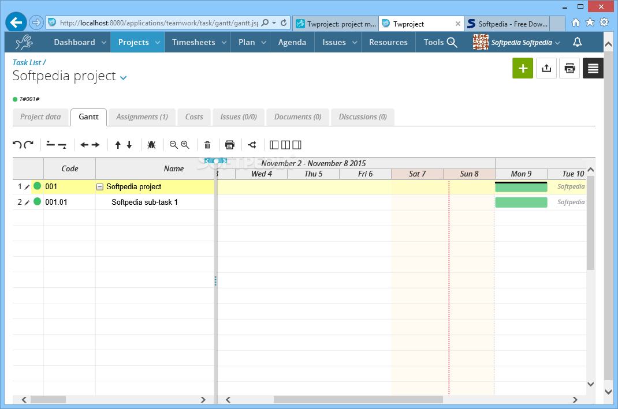
Task: Show only the task grid panel
Action: [x=274, y=145]
